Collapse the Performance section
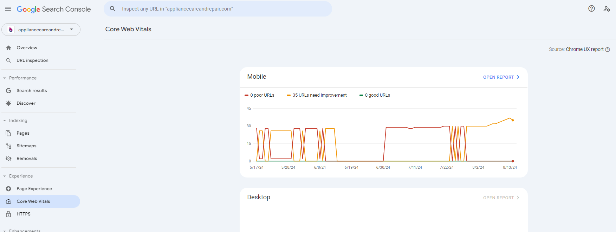This screenshot has width=616, height=232. coord(5,78)
